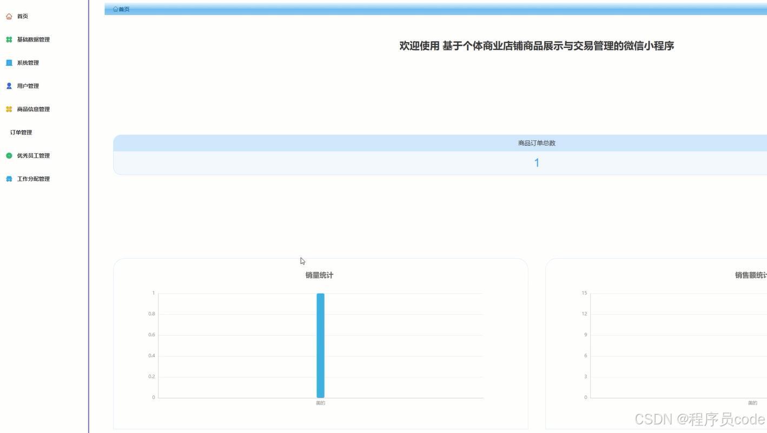Viewport: 767px width, 433px height.
Task: Click the home icon next to 首页 in sidebar
Action: pos(9,16)
